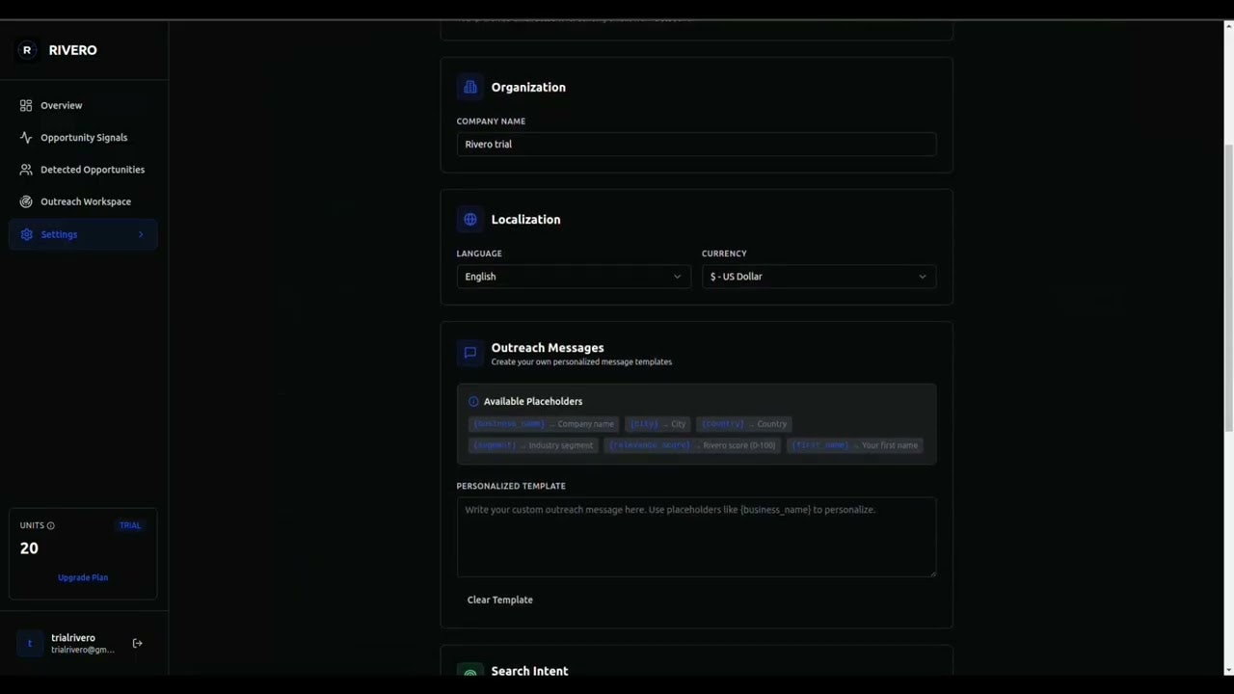Click the Personalized Template label
1234x694 pixels.
[x=511, y=486]
